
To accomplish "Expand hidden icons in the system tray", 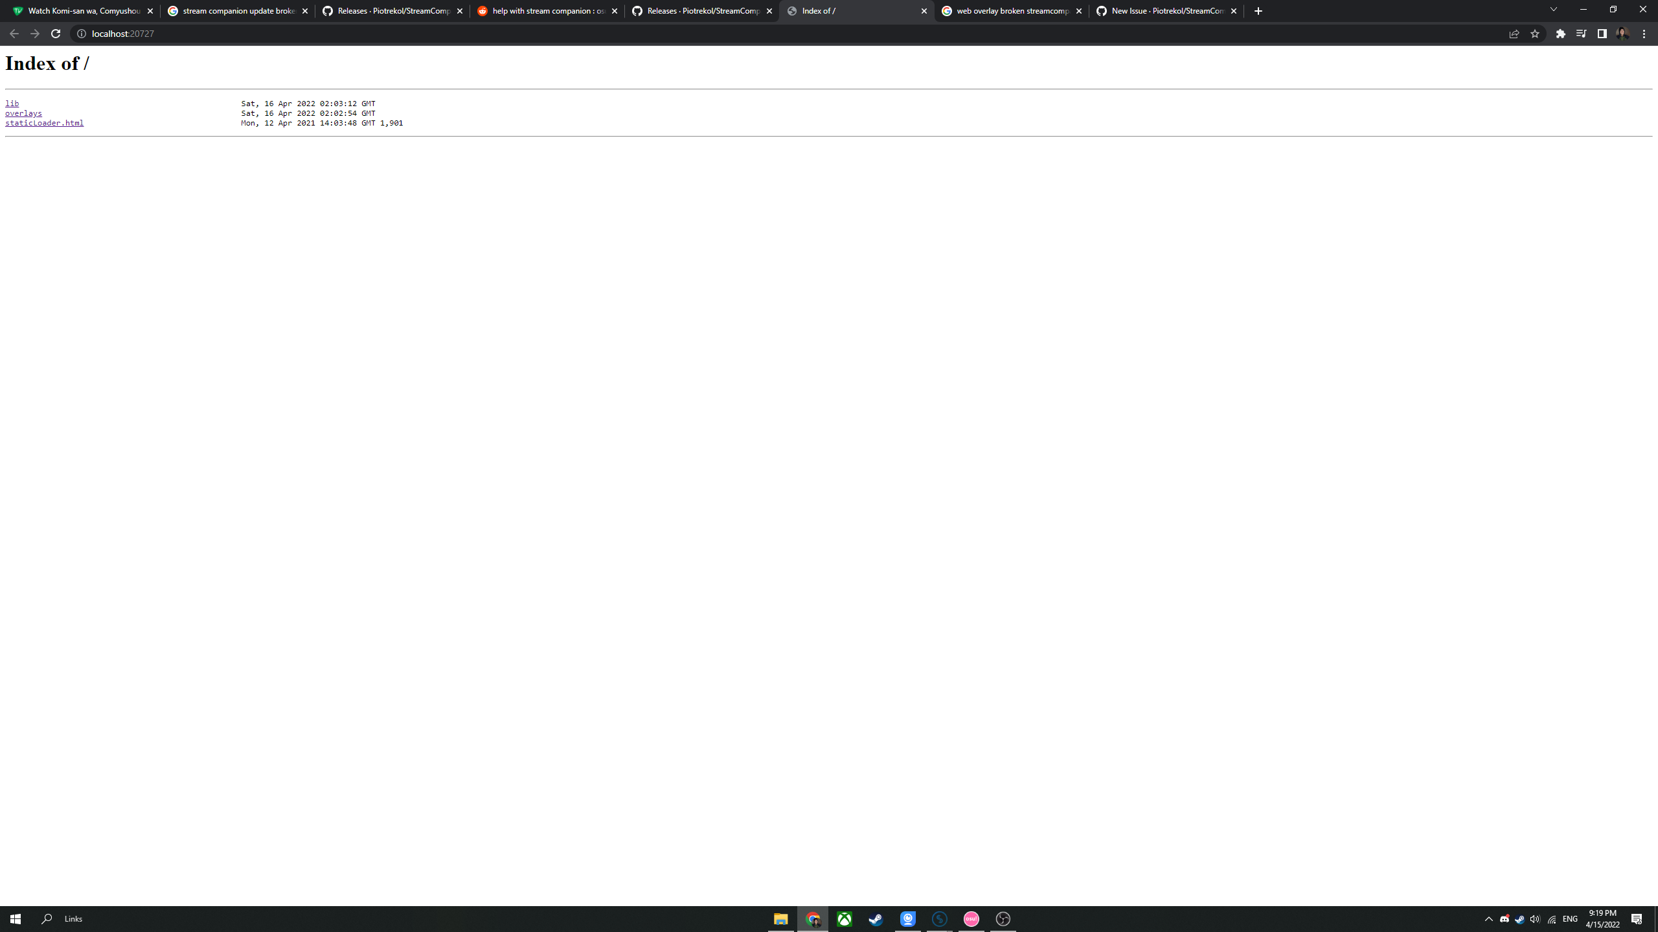I will (1488, 918).
